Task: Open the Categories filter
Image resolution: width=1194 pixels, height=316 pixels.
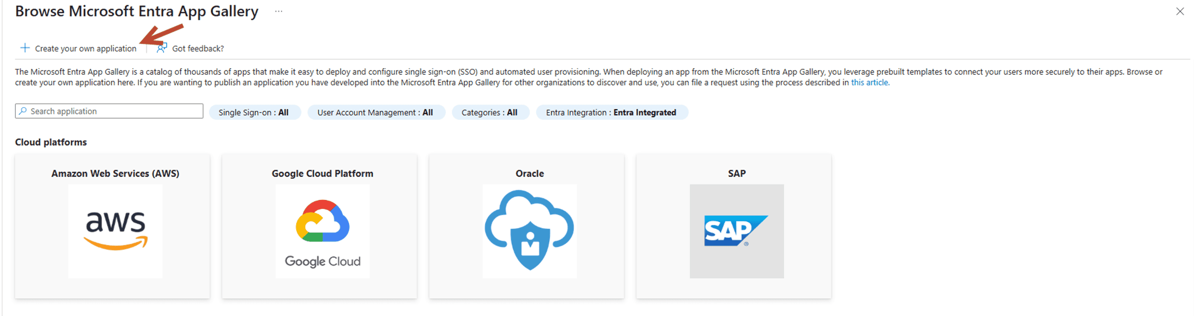Action: click(490, 112)
